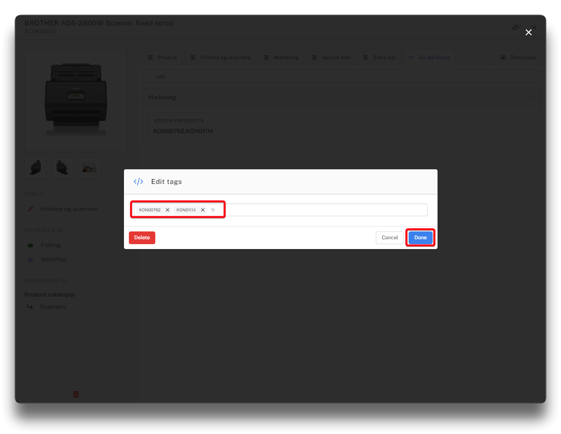This screenshot has height=434, width=561.
Task: Click the link icon in header
Action: click(515, 28)
